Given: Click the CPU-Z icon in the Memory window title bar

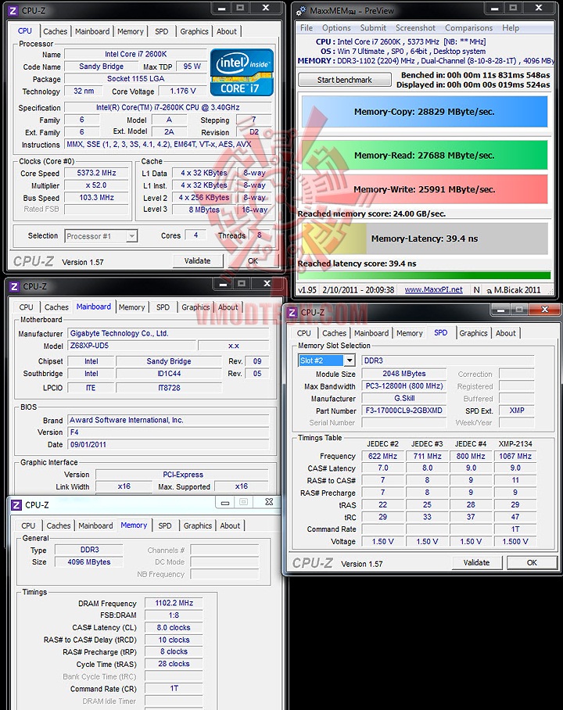Looking at the screenshot, I should [x=16, y=505].
